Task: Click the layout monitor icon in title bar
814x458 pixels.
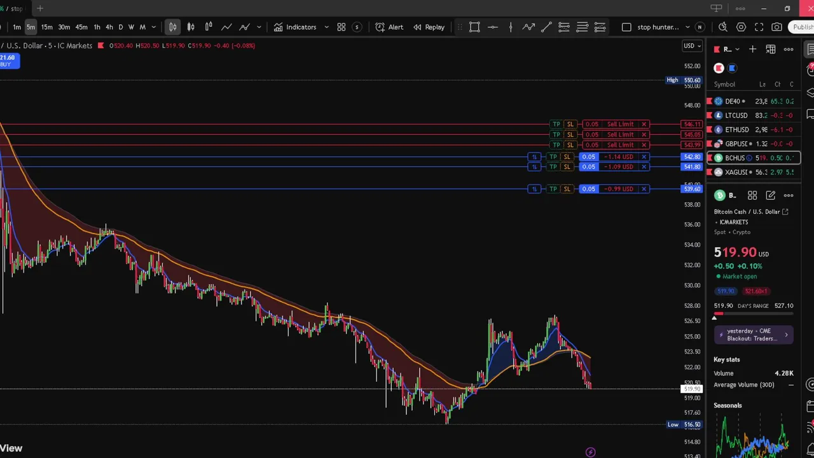Action: point(716,8)
